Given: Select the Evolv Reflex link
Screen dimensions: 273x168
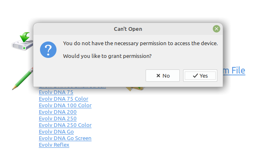Looking at the screenshot, I should 54,145.
